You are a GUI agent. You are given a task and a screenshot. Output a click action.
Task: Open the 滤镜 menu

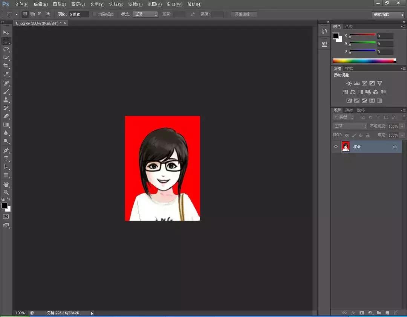pyautogui.click(x=135, y=4)
